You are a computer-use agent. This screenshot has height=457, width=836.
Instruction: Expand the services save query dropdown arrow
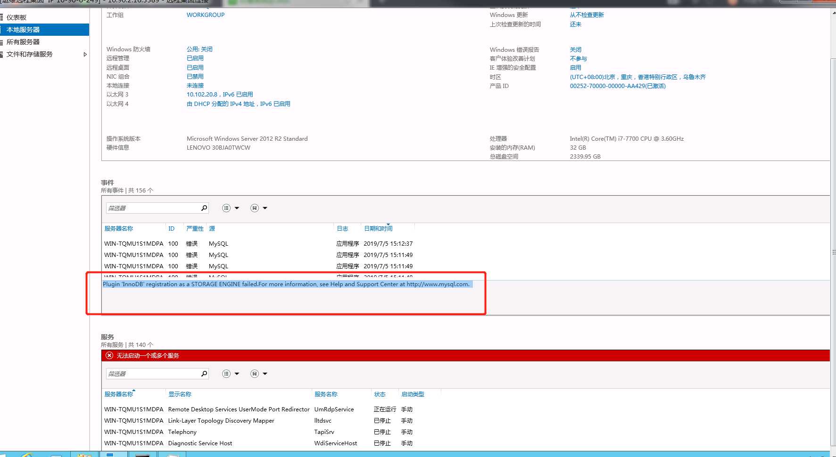click(265, 374)
